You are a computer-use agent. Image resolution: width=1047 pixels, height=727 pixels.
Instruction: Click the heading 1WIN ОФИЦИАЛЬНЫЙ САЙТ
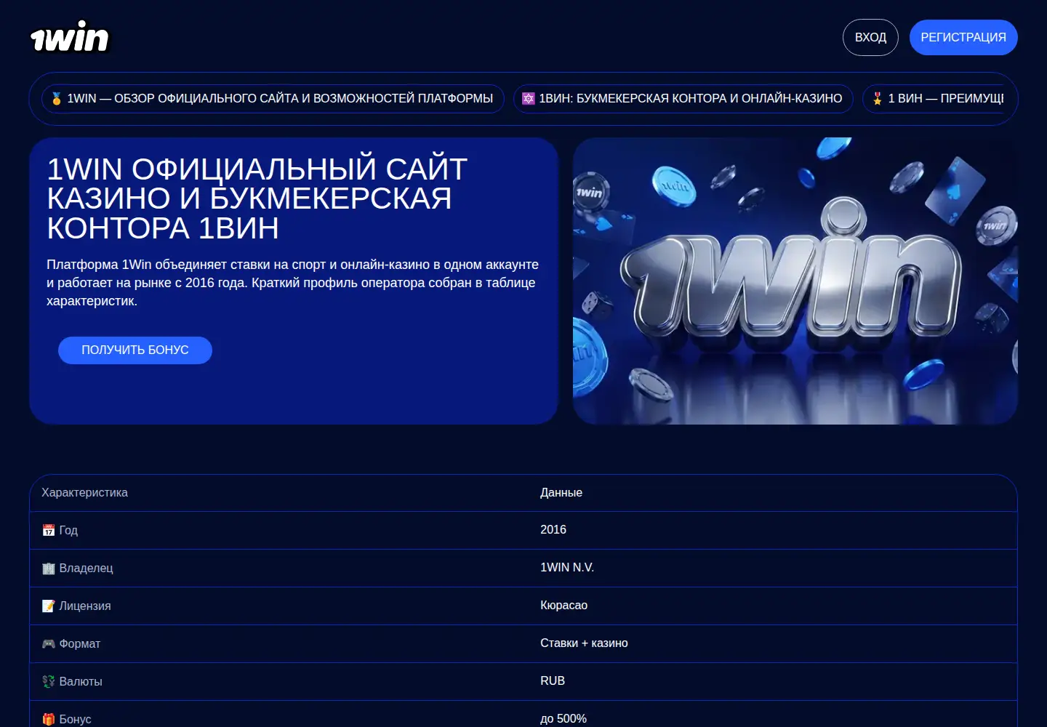tap(257, 198)
